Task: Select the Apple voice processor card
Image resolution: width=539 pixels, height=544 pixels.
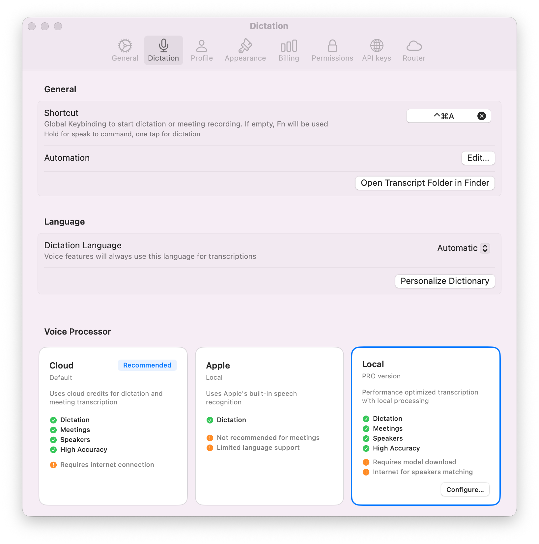Action: [269, 426]
